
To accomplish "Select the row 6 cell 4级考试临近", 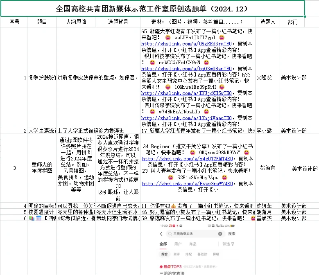I will coord(76,218).
